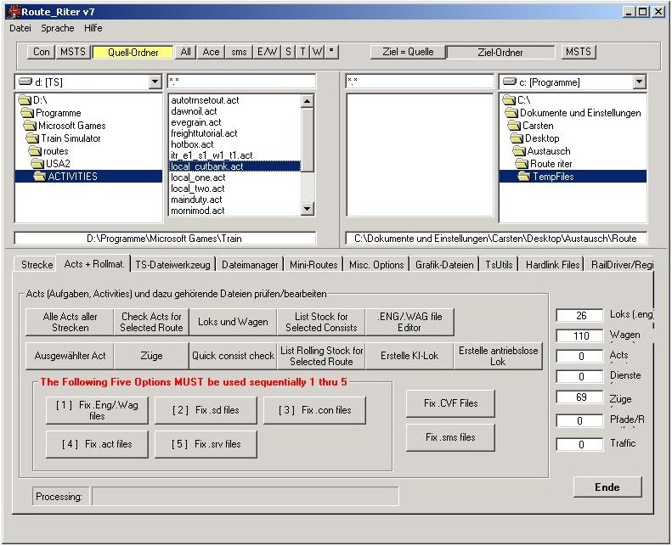This screenshot has width=672, height=546.
Task: Switch to the Hardlink Files tab
Action: click(552, 265)
